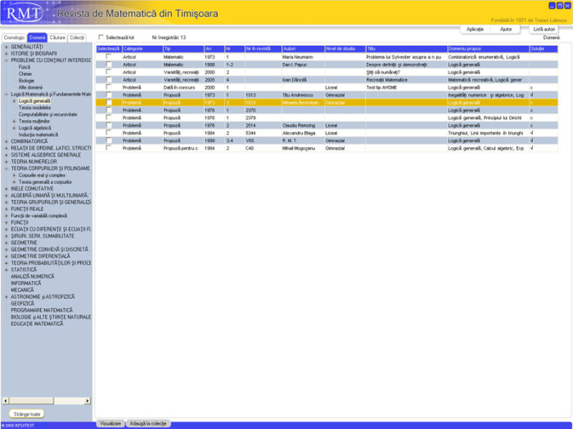Select the checkbox for the 'Știți să numărați?' article
The image size is (573, 429).
[x=109, y=72]
